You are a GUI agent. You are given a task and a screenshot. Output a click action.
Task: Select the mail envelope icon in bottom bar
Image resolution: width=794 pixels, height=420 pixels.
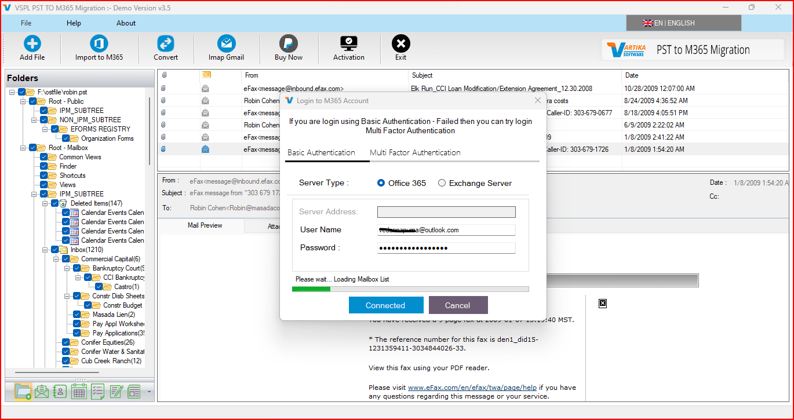point(42,392)
